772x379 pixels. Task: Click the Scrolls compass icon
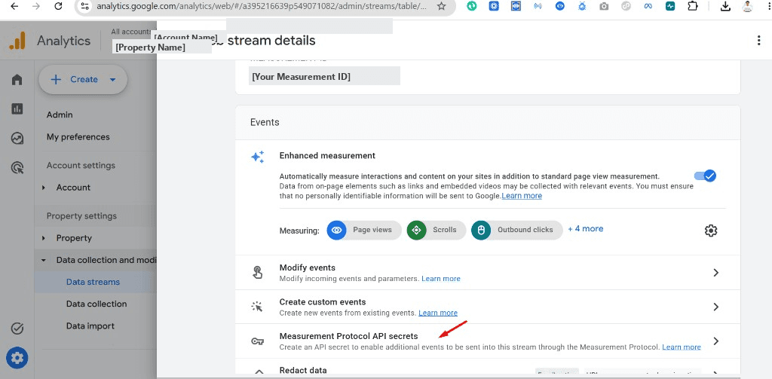click(x=416, y=230)
